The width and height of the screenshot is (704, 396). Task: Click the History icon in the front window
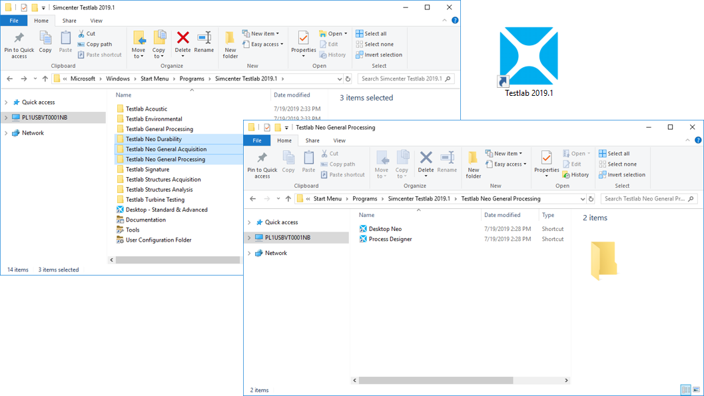(x=575, y=175)
